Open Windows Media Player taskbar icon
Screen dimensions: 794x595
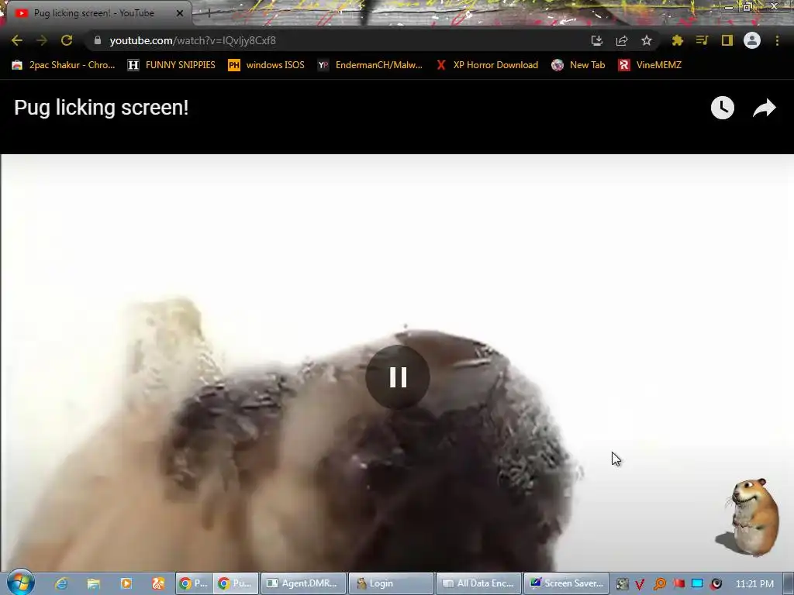point(126,583)
